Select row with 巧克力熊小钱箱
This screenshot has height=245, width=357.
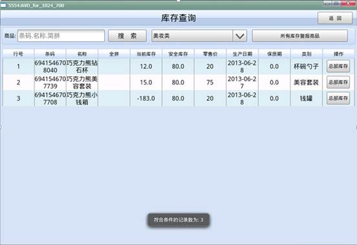click(x=178, y=98)
